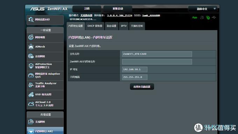
Task: Click the green network clients status icon
Action: (x=208, y=17)
